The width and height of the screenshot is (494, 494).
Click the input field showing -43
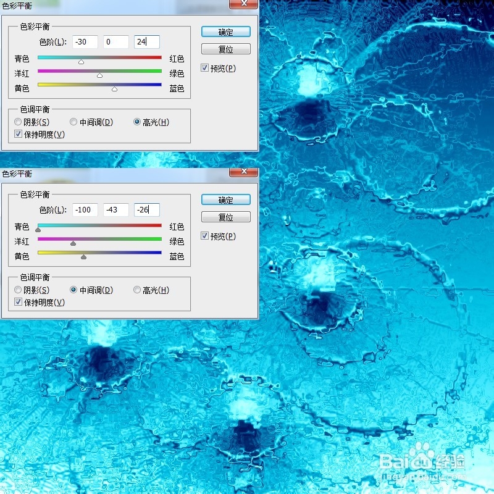[x=115, y=210]
